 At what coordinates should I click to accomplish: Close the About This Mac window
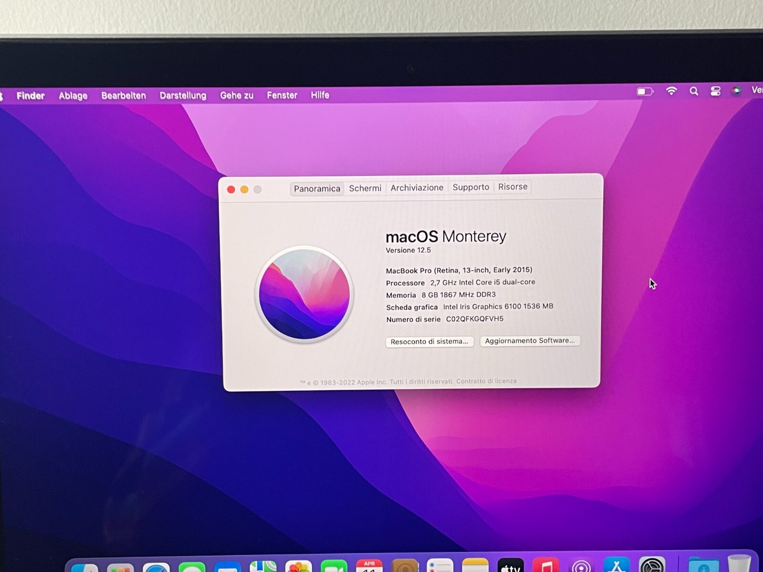231,190
